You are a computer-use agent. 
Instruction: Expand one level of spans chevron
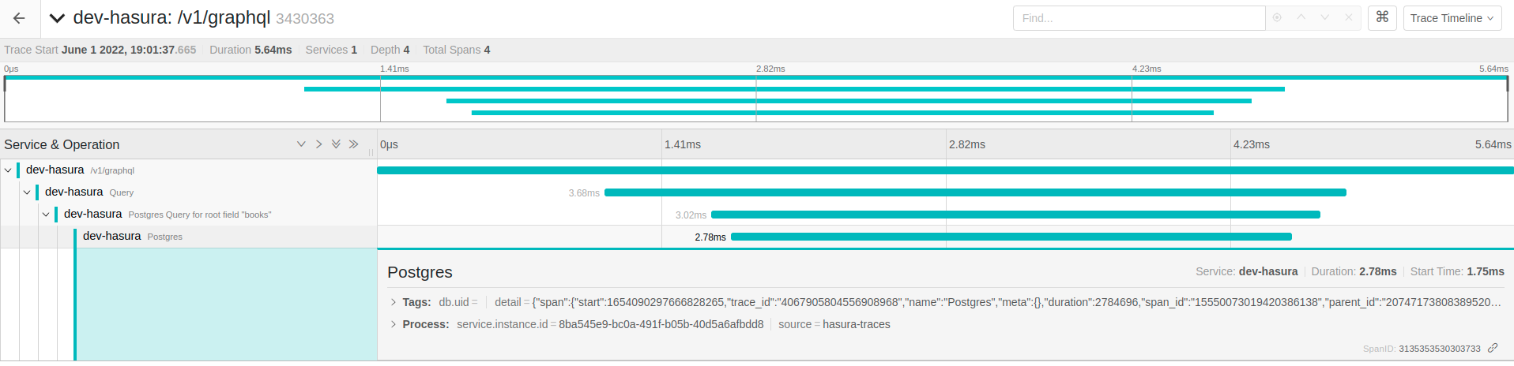(318, 144)
